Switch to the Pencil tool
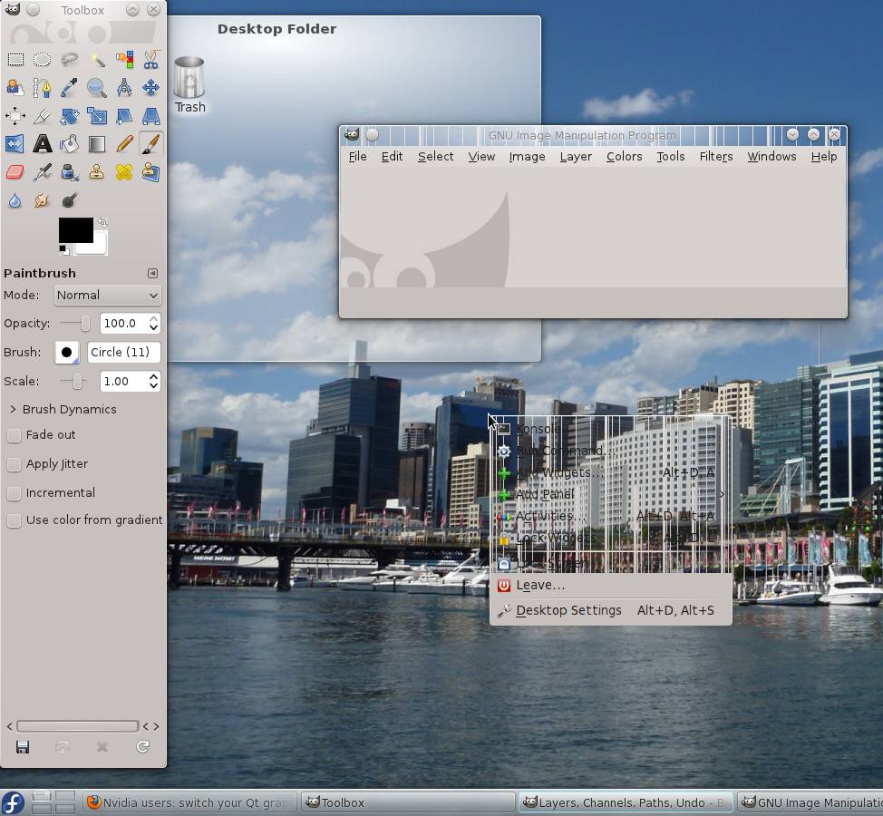This screenshot has width=883, height=816. coord(124,143)
